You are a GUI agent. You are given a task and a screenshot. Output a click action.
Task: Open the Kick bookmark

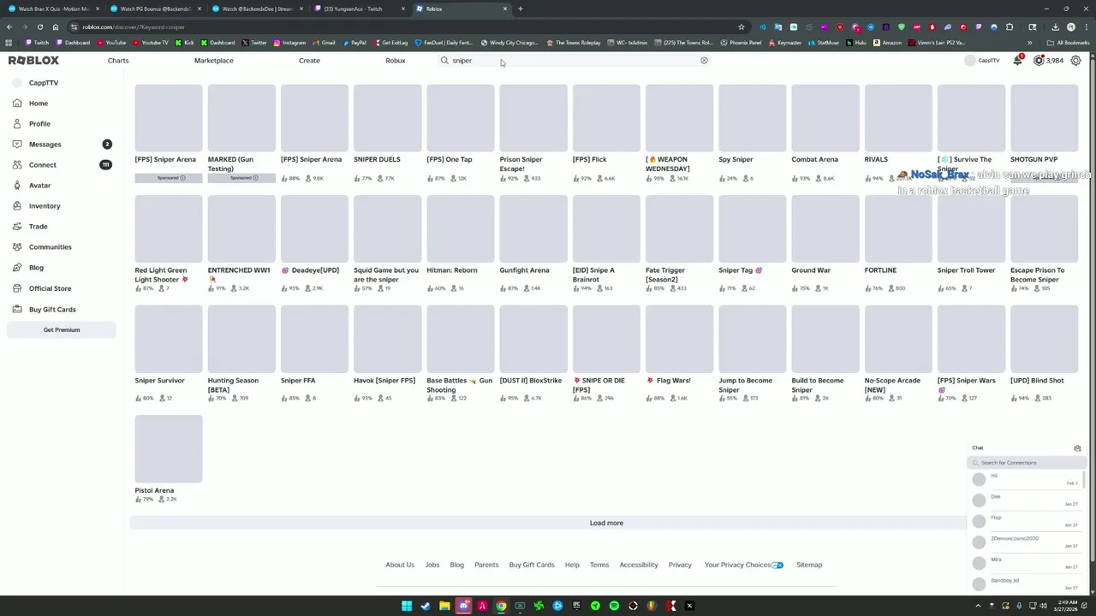[185, 43]
